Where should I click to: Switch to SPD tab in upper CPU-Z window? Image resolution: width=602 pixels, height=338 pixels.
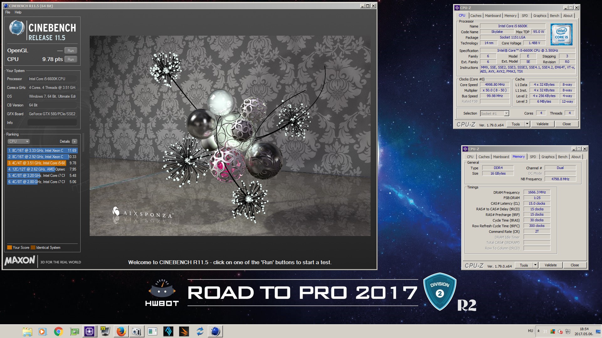pos(525,16)
